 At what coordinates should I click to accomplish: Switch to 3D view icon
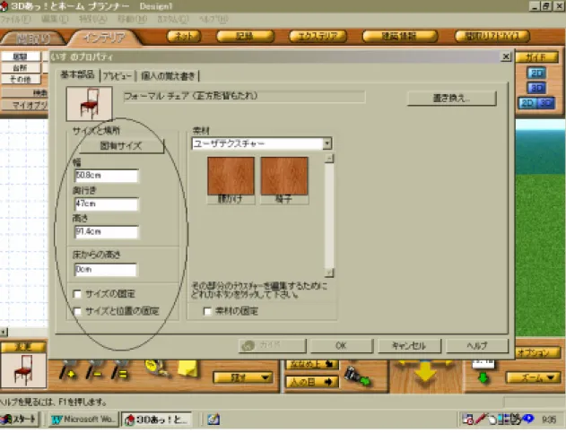pos(536,88)
